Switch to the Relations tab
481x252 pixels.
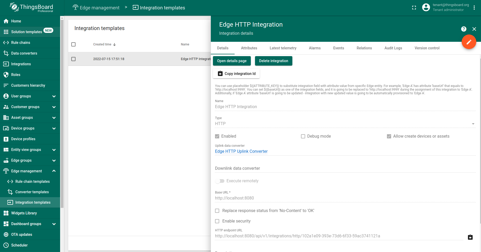point(364,48)
